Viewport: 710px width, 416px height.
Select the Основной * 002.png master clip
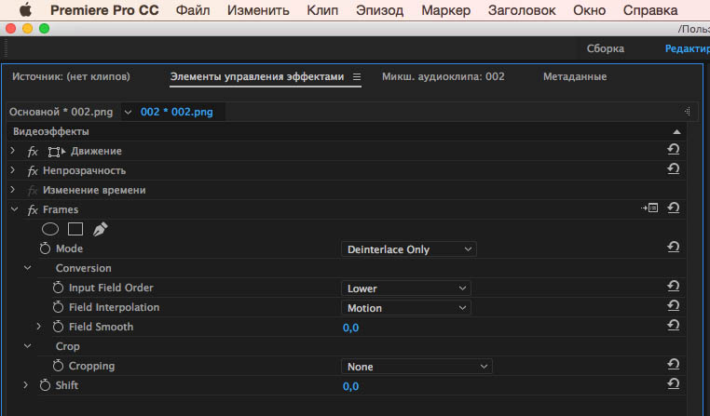coord(61,112)
